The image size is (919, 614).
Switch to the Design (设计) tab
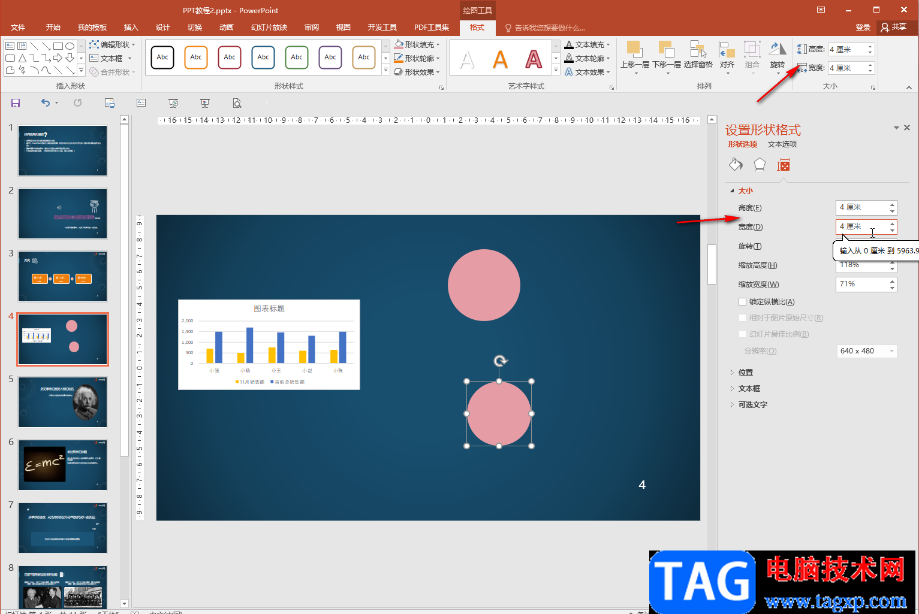click(x=162, y=27)
